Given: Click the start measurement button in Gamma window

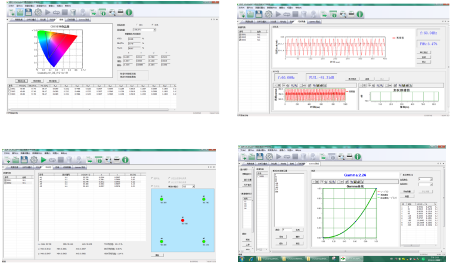Looking at the screenshot, I should pos(407,192).
